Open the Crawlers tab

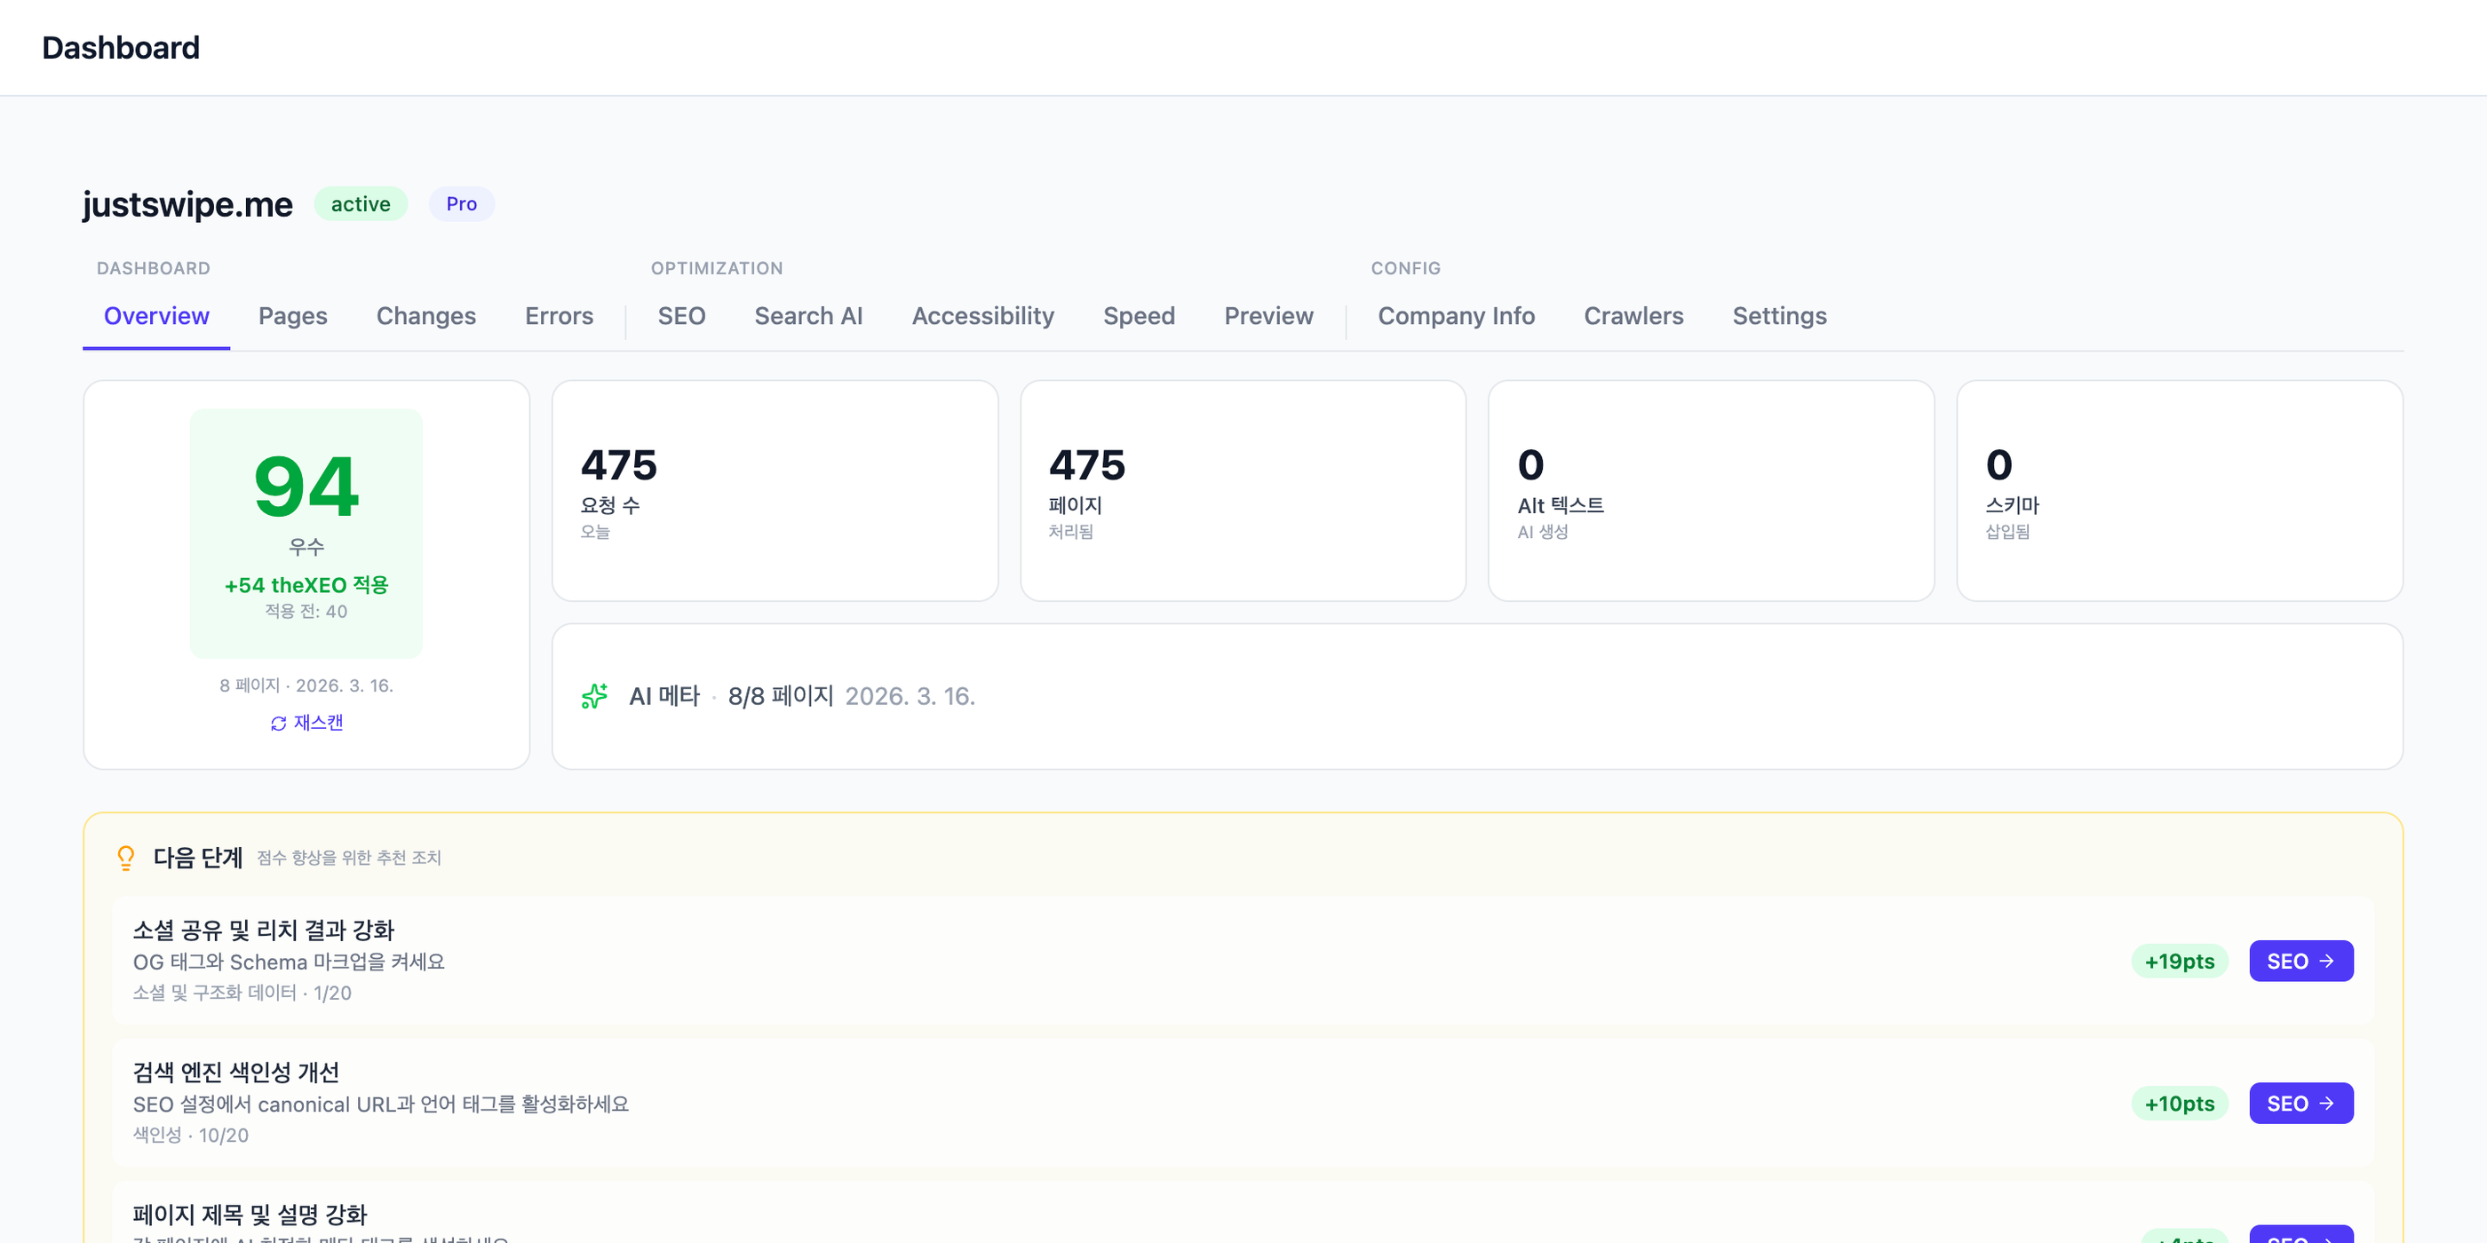(1633, 317)
